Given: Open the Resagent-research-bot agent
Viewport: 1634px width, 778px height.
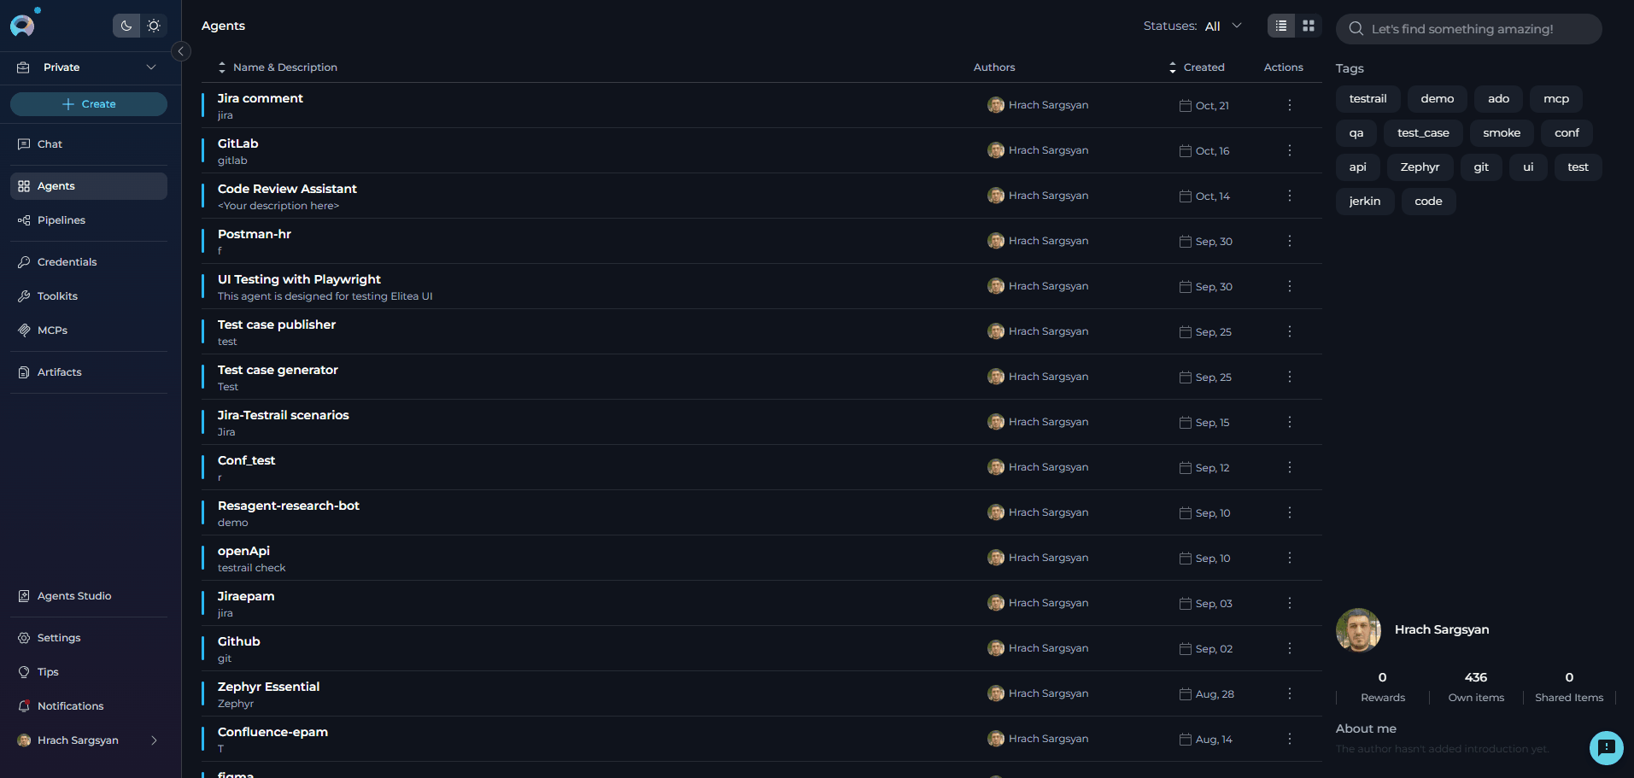Looking at the screenshot, I should coord(289,506).
